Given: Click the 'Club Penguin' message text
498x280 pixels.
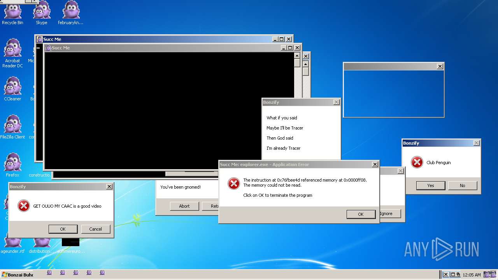Looking at the screenshot, I should coord(438,163).
